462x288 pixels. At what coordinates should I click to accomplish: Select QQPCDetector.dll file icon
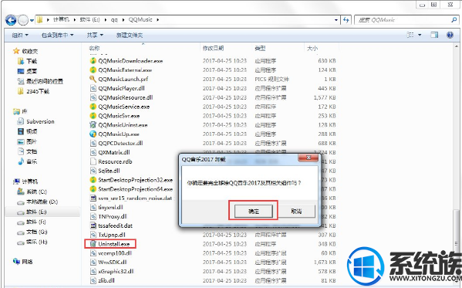93,143
